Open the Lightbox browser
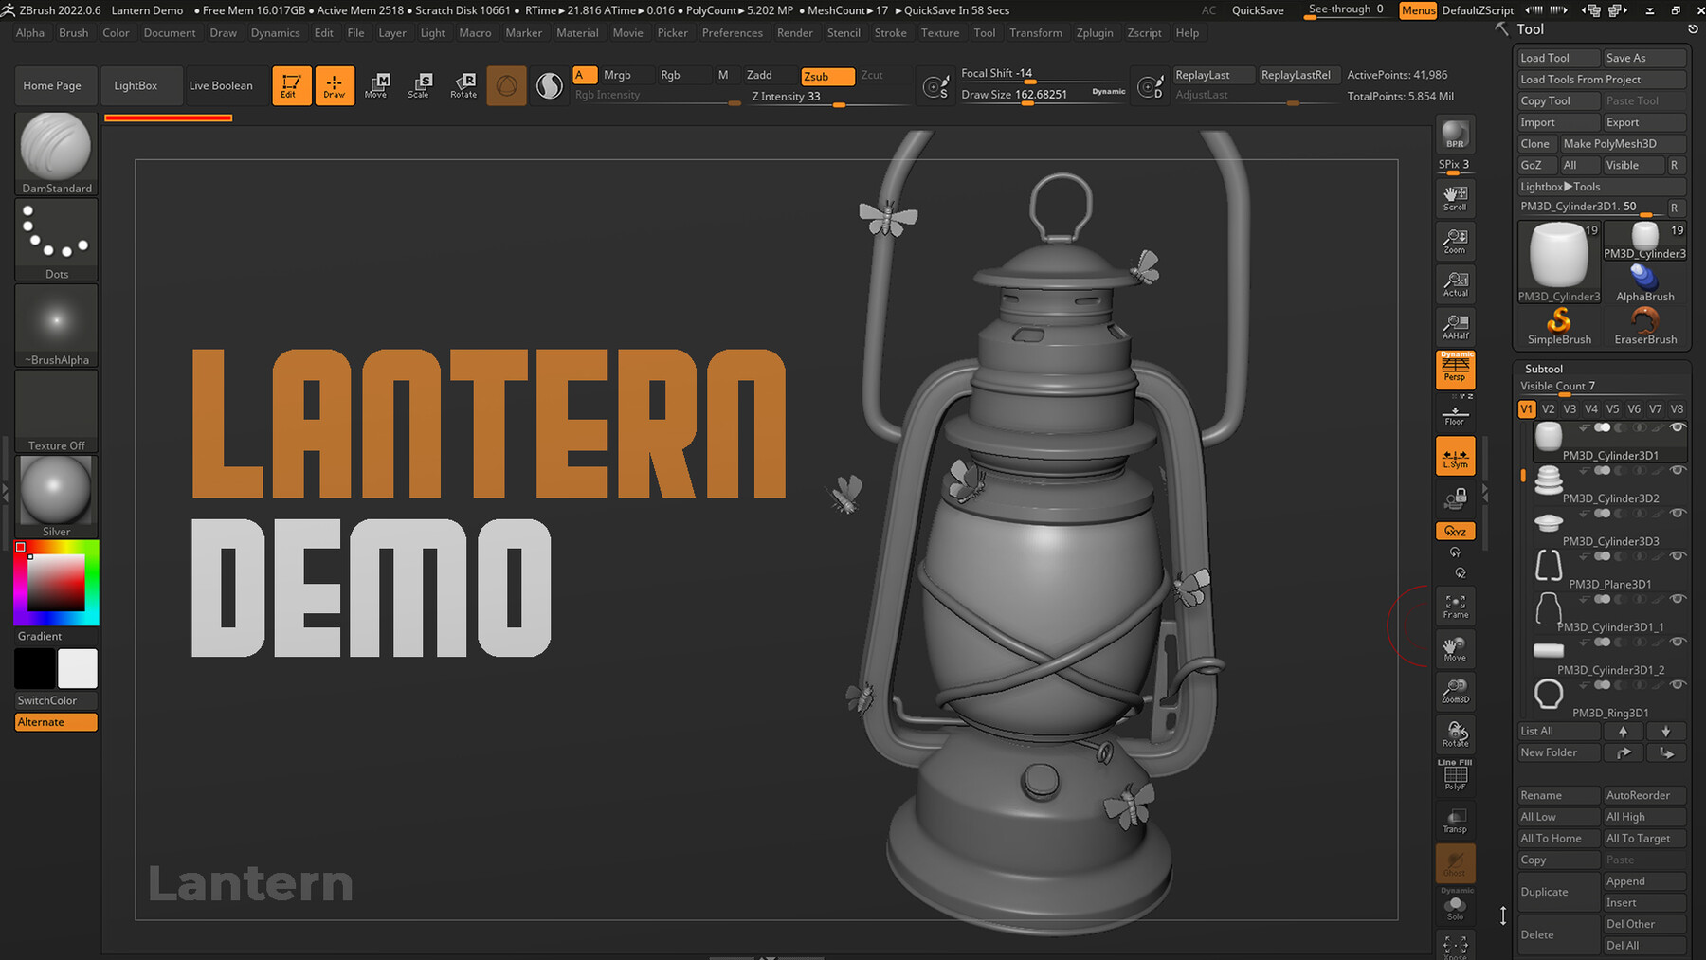 tap(141, 85)
